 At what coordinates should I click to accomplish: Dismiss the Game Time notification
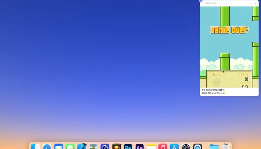coord(201,1)
